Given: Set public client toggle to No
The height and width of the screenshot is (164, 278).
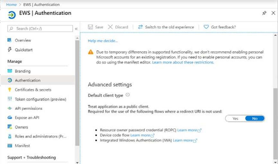Looking at the screenshot, I should pyautogui.click(x=255, y=118).
